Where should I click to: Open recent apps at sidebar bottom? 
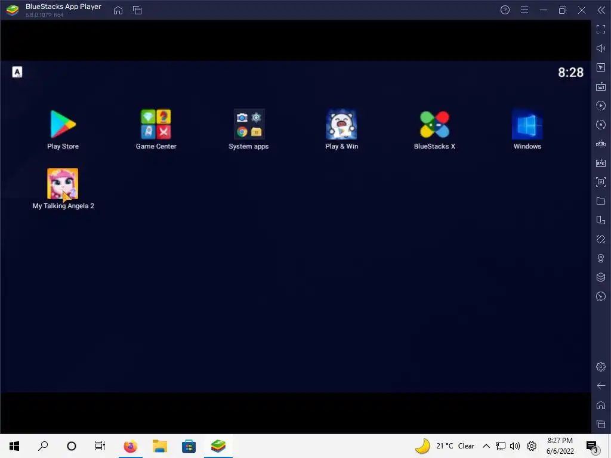(x=601, y=424)
